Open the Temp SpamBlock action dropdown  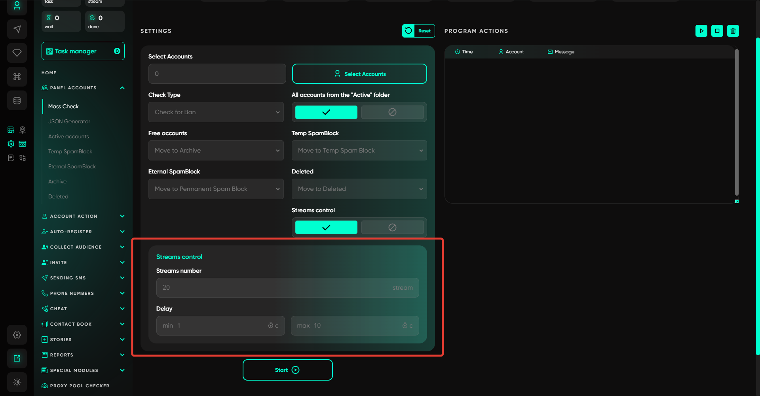coord(359,151)
